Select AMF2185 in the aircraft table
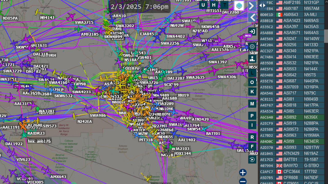Image resolution: width=328 pixels, height=184 pixels. (292, 3)
